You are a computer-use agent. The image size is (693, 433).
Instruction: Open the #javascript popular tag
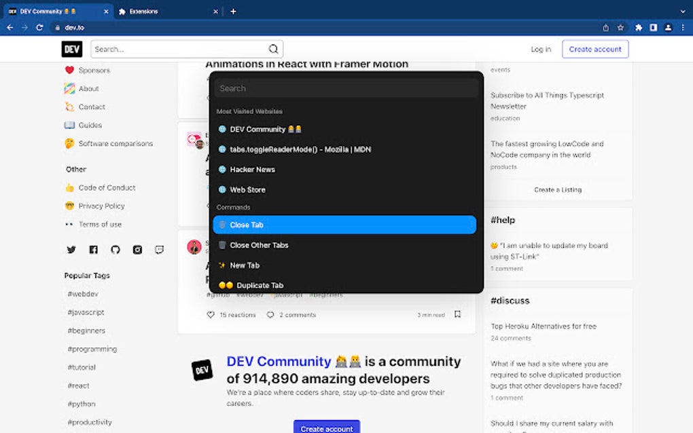click(86, 312)
